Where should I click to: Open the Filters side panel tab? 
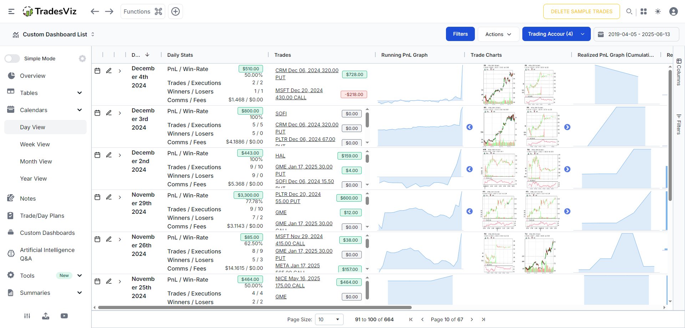pyautogui.click(x=679, y=124)
